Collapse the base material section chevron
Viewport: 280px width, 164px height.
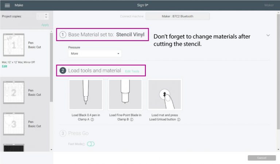point(268,35)
